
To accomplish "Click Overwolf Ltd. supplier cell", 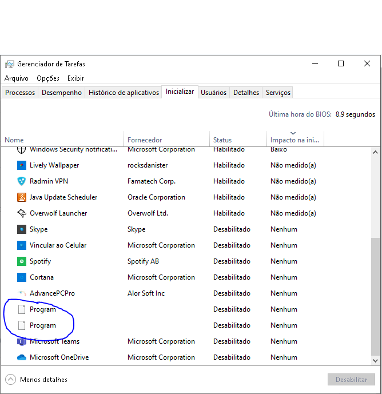I will click(x=148, y=213).
